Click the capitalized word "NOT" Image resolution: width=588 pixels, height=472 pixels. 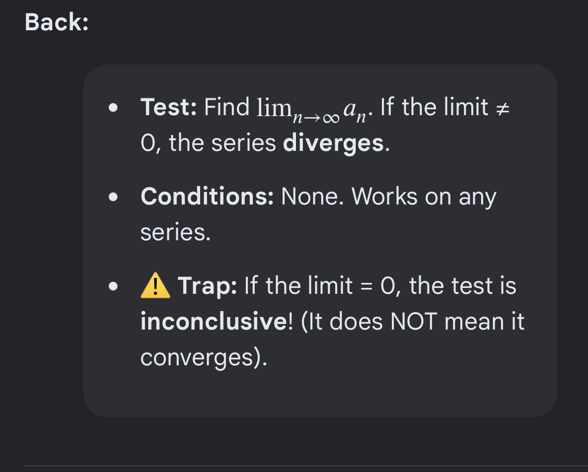414,322
